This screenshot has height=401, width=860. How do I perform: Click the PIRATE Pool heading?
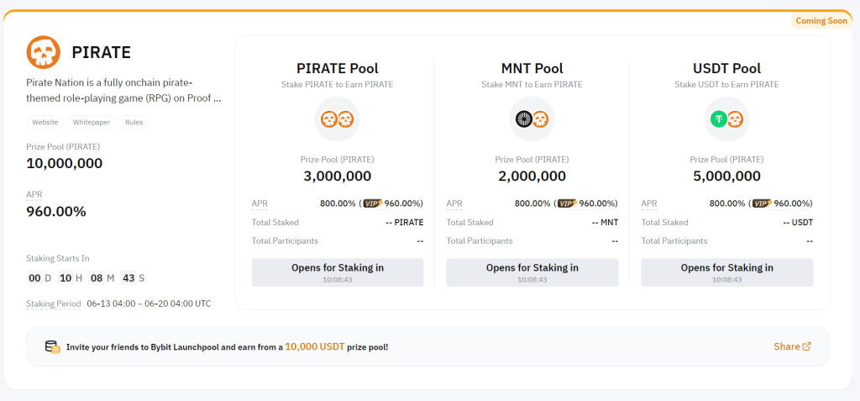point(338,69)
